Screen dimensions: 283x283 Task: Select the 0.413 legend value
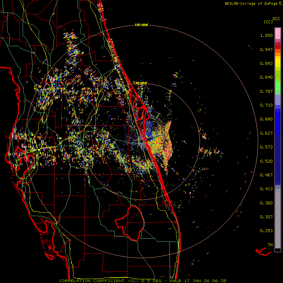[x=266, y=189]
